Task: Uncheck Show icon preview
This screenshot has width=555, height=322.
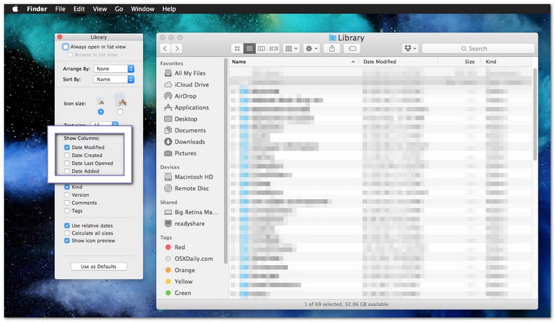Action: [67, 241]
